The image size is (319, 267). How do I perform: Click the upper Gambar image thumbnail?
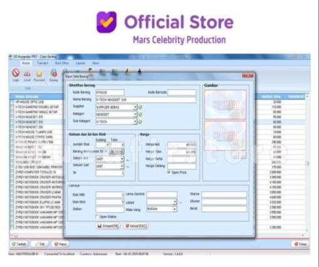tap(225, 105)
